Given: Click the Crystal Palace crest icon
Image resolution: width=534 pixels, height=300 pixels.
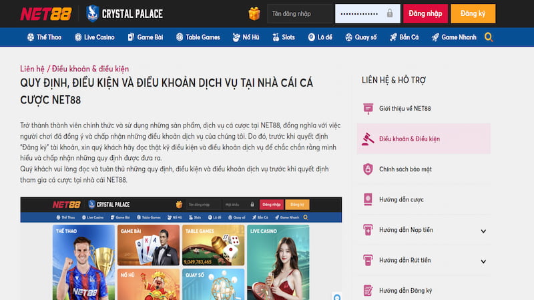Looking at the screenshot, I should (x=93, y=13).
